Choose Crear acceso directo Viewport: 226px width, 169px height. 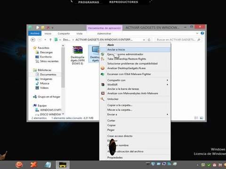coord(135,136)
